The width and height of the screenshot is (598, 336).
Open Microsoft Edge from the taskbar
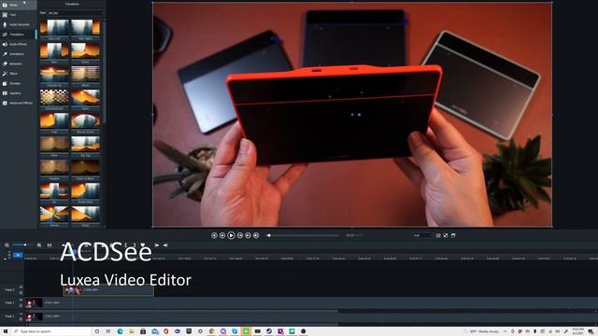(121, 331)
